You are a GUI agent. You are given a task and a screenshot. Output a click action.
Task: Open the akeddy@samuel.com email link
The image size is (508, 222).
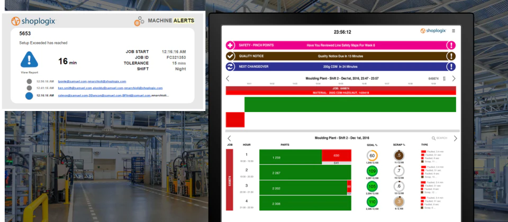click(x=108, y=88)
